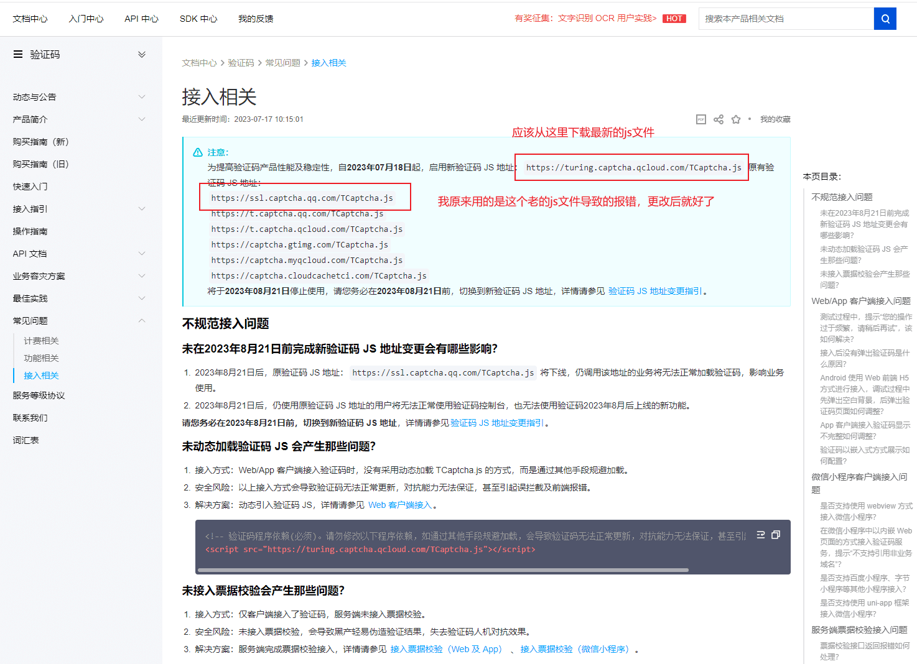Screen dimensions: 917x664
Task: Click 动态与公告 sidebar label
Action: 34,97
